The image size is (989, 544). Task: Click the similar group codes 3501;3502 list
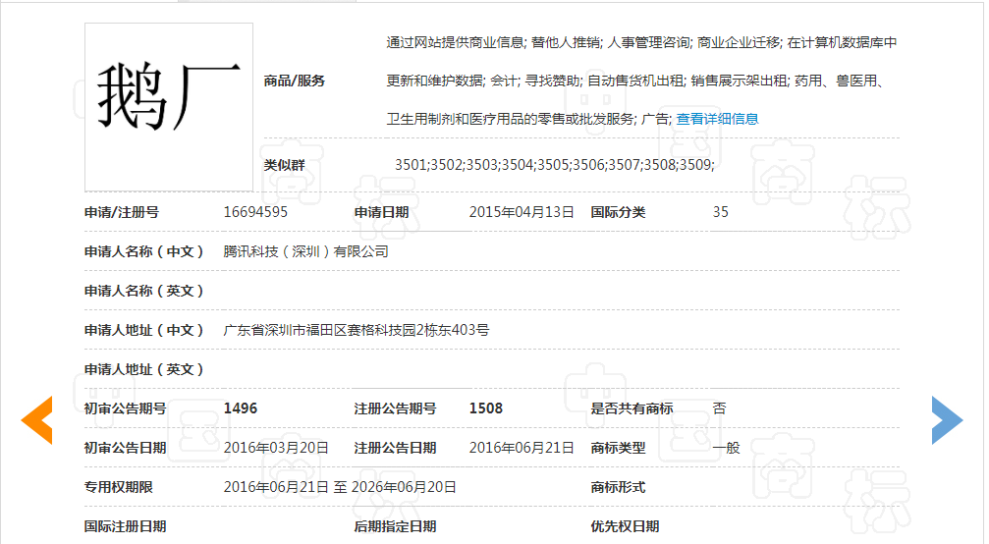[554, 165]
